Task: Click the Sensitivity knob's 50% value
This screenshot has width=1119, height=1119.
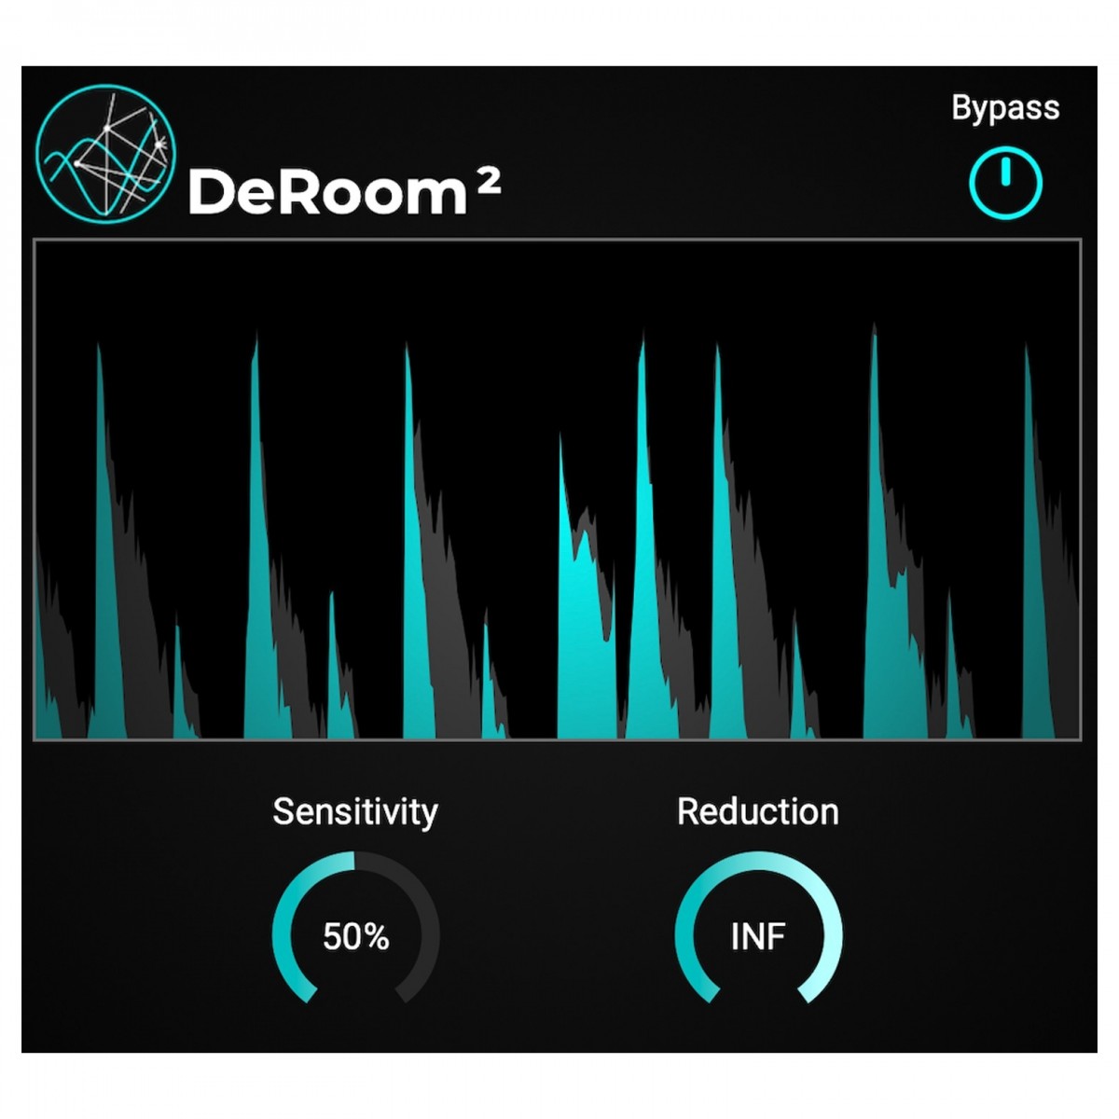Action: (355, 936)
